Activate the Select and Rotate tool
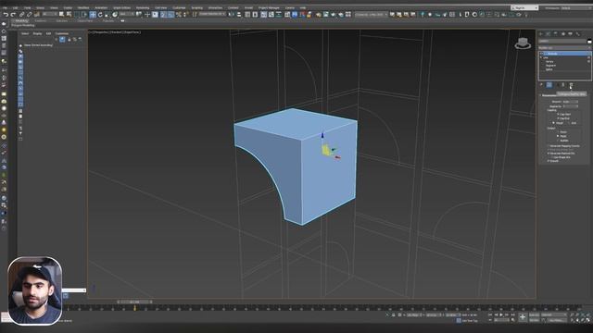 100,15
